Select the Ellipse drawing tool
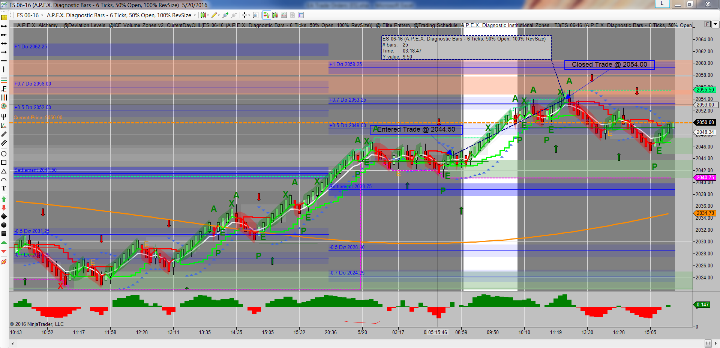The height and width of the screenshot is (348, 720). click(4, 154)
